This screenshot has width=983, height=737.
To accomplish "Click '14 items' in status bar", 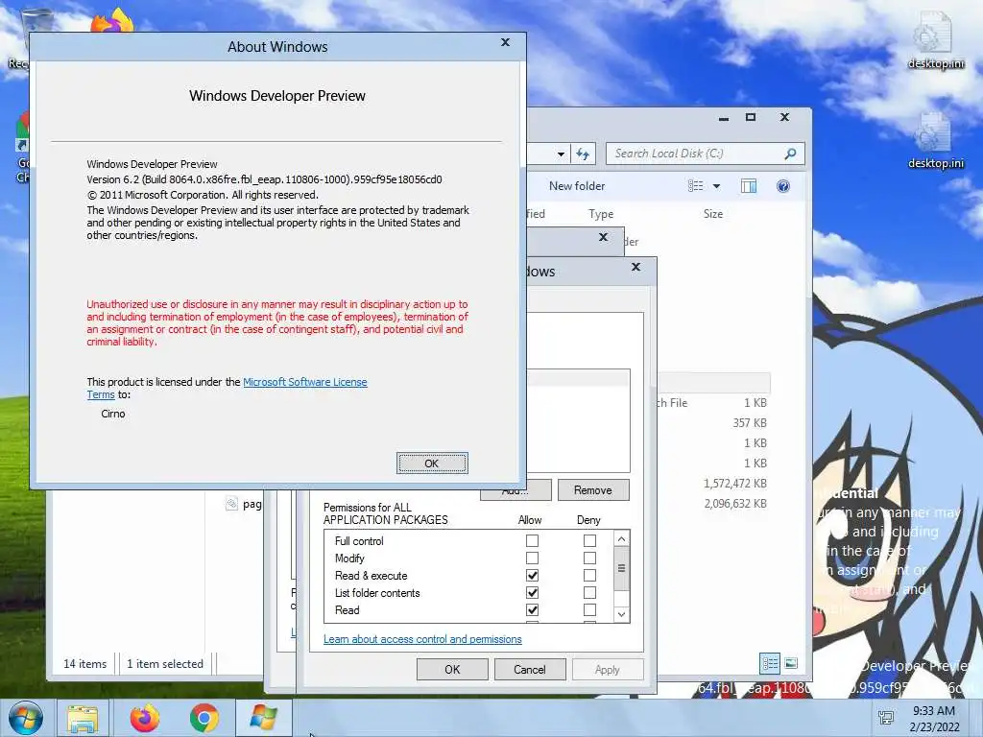I will 84,664.
